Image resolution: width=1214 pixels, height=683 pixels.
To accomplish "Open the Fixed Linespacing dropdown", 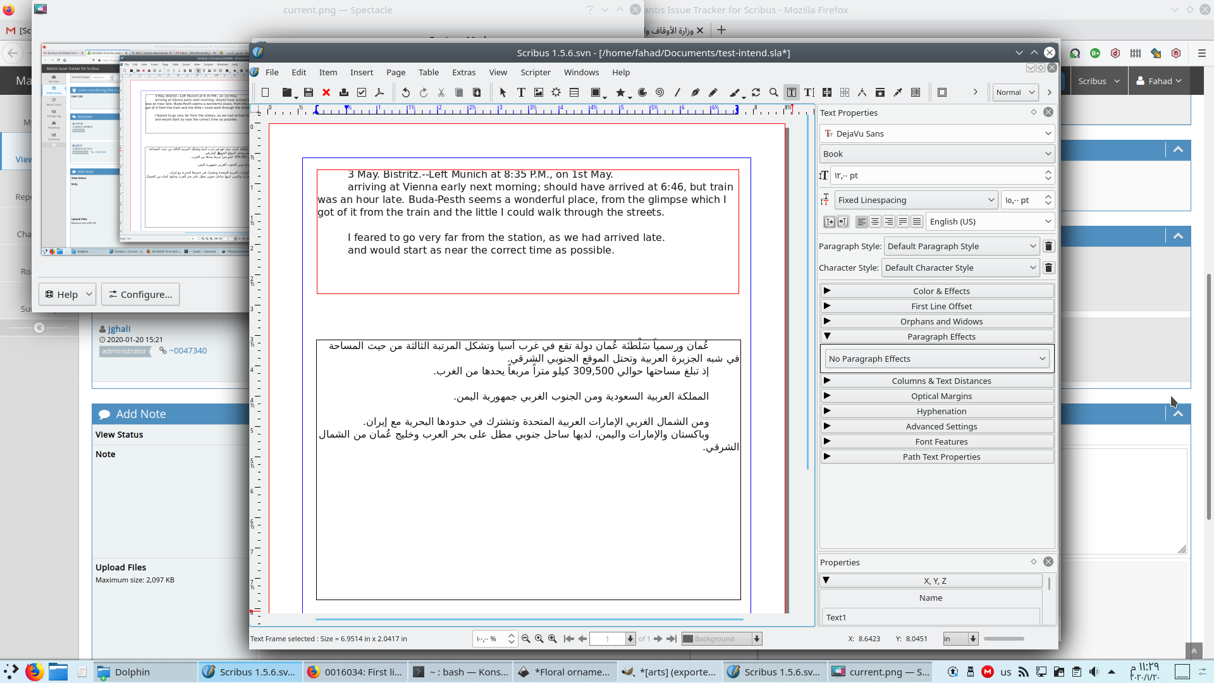I will click(916, 200).
